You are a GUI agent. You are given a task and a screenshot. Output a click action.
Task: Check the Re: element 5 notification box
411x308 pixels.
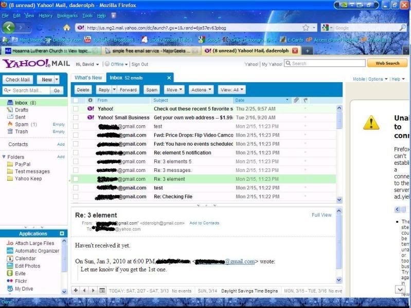click(x=76, y=152)
